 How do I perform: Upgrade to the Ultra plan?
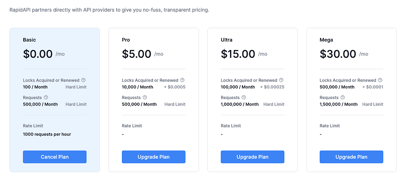pos(253,157)
